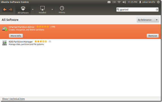
Task: Click the All Software heading
Action: pos(10,20)
